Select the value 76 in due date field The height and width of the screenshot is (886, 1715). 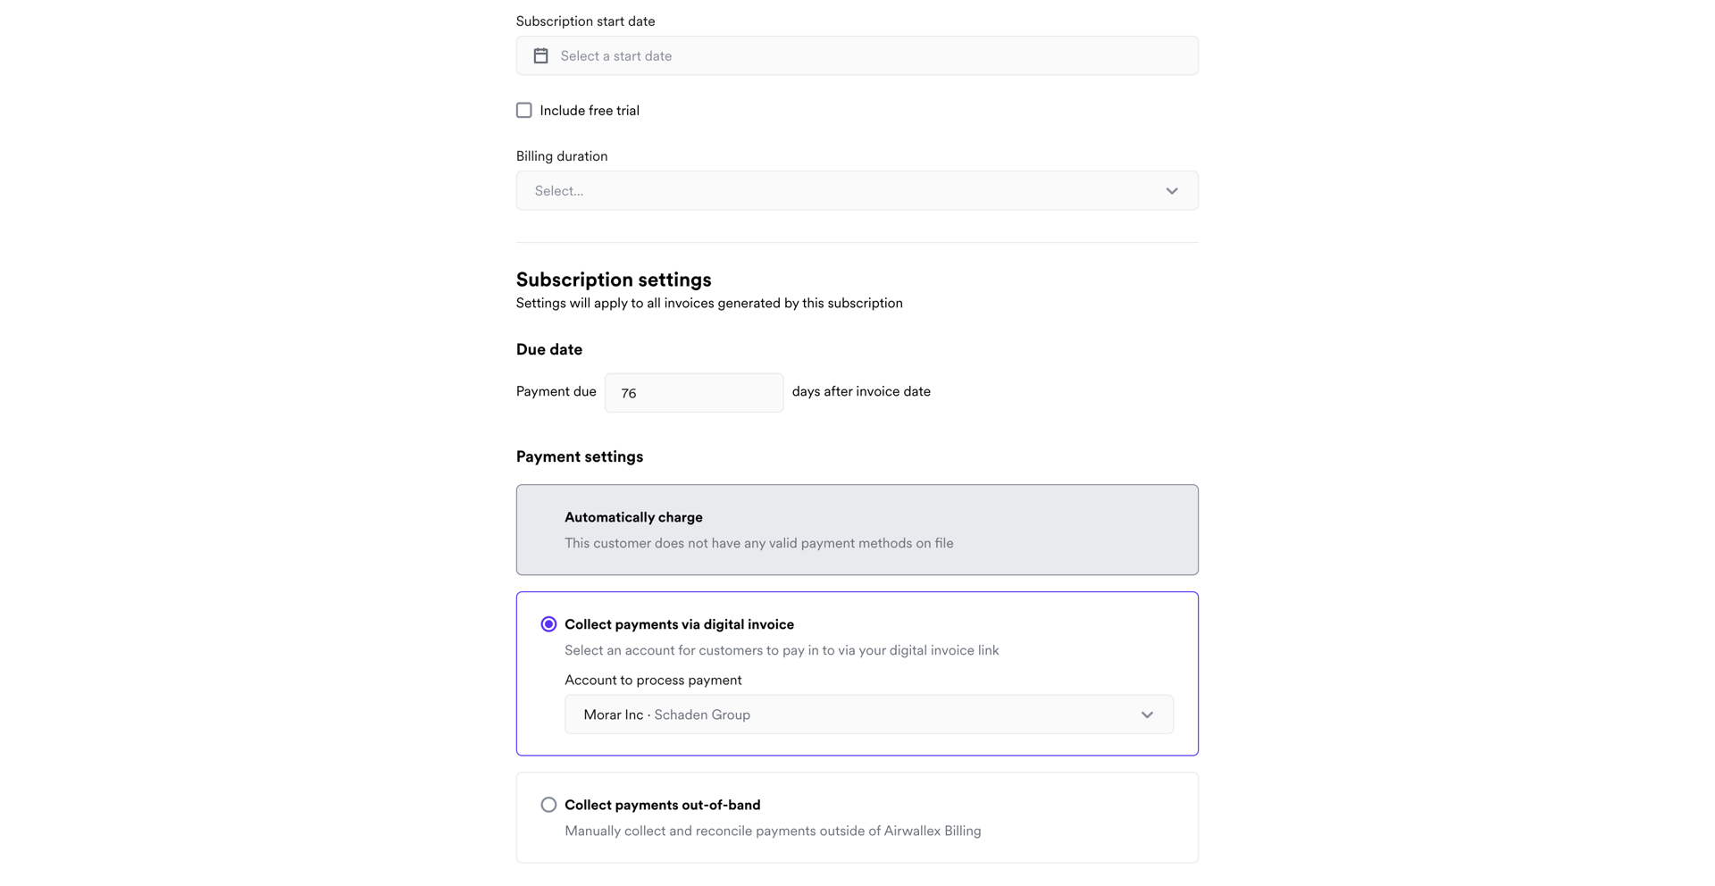(629, 392)
